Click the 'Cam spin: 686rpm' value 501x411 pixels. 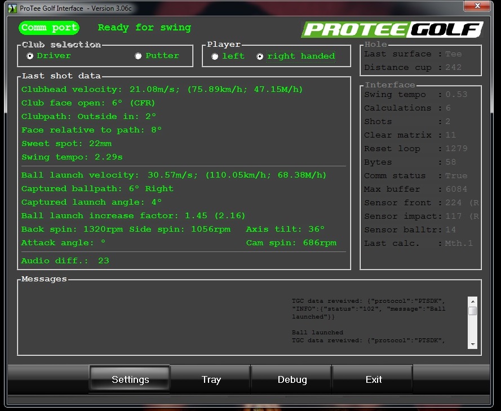tap(291, 242)
